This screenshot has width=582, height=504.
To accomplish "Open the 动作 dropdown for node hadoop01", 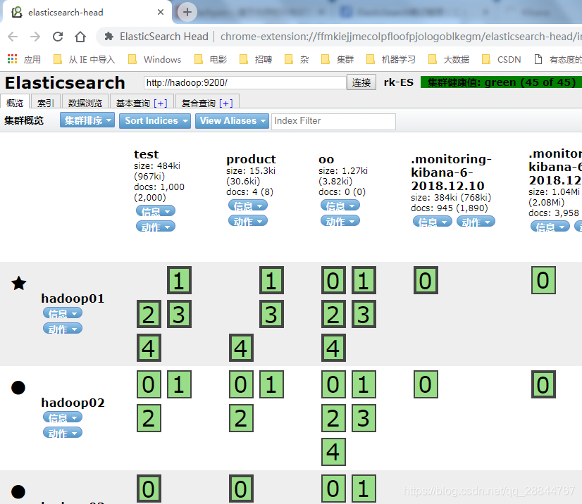I will click(63, 329).
